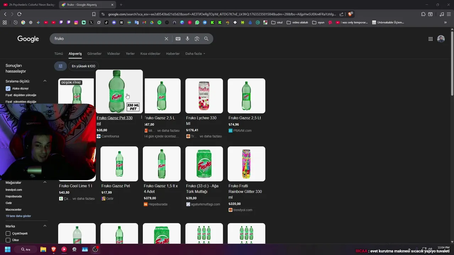Open the taskbar Ara search box
This screenshot has width=454, height=255.
coord(26,249)
